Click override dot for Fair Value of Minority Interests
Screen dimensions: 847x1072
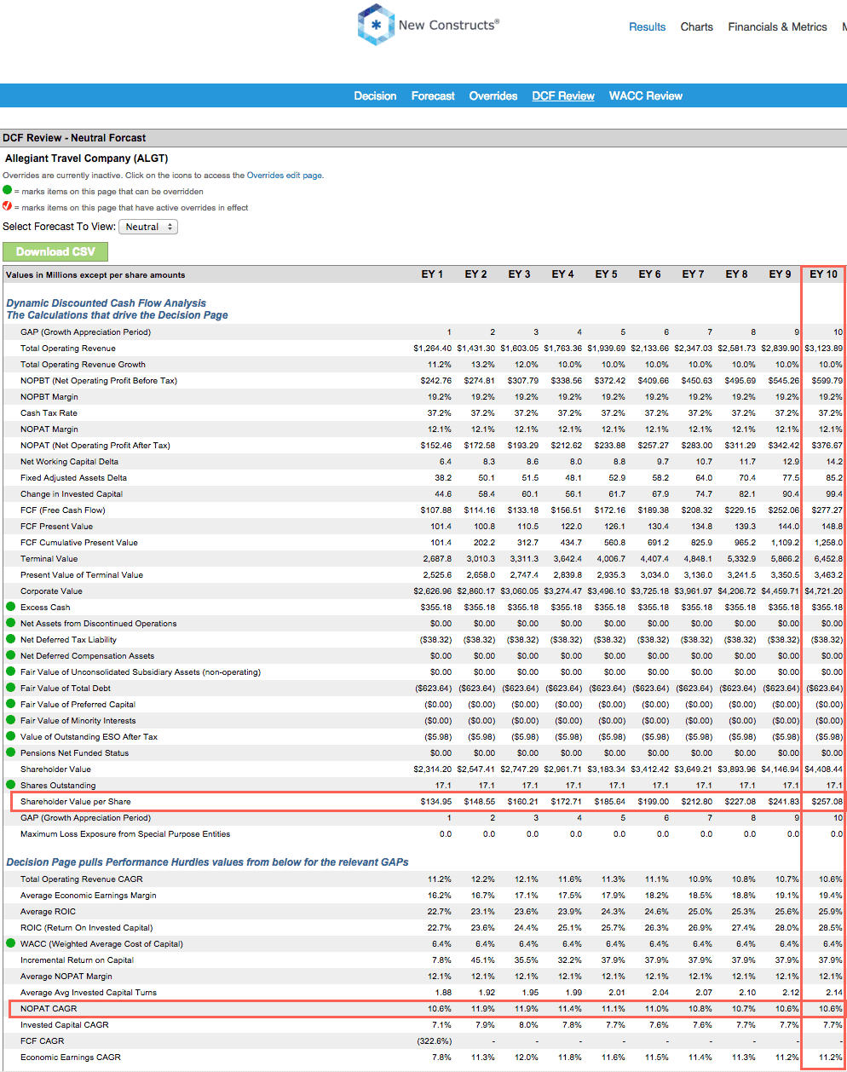click(x=11, y=720)
